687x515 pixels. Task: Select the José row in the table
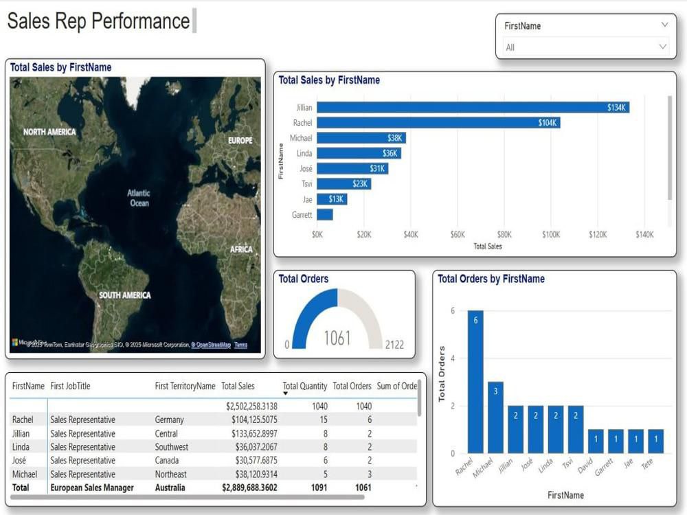[213, 460]
